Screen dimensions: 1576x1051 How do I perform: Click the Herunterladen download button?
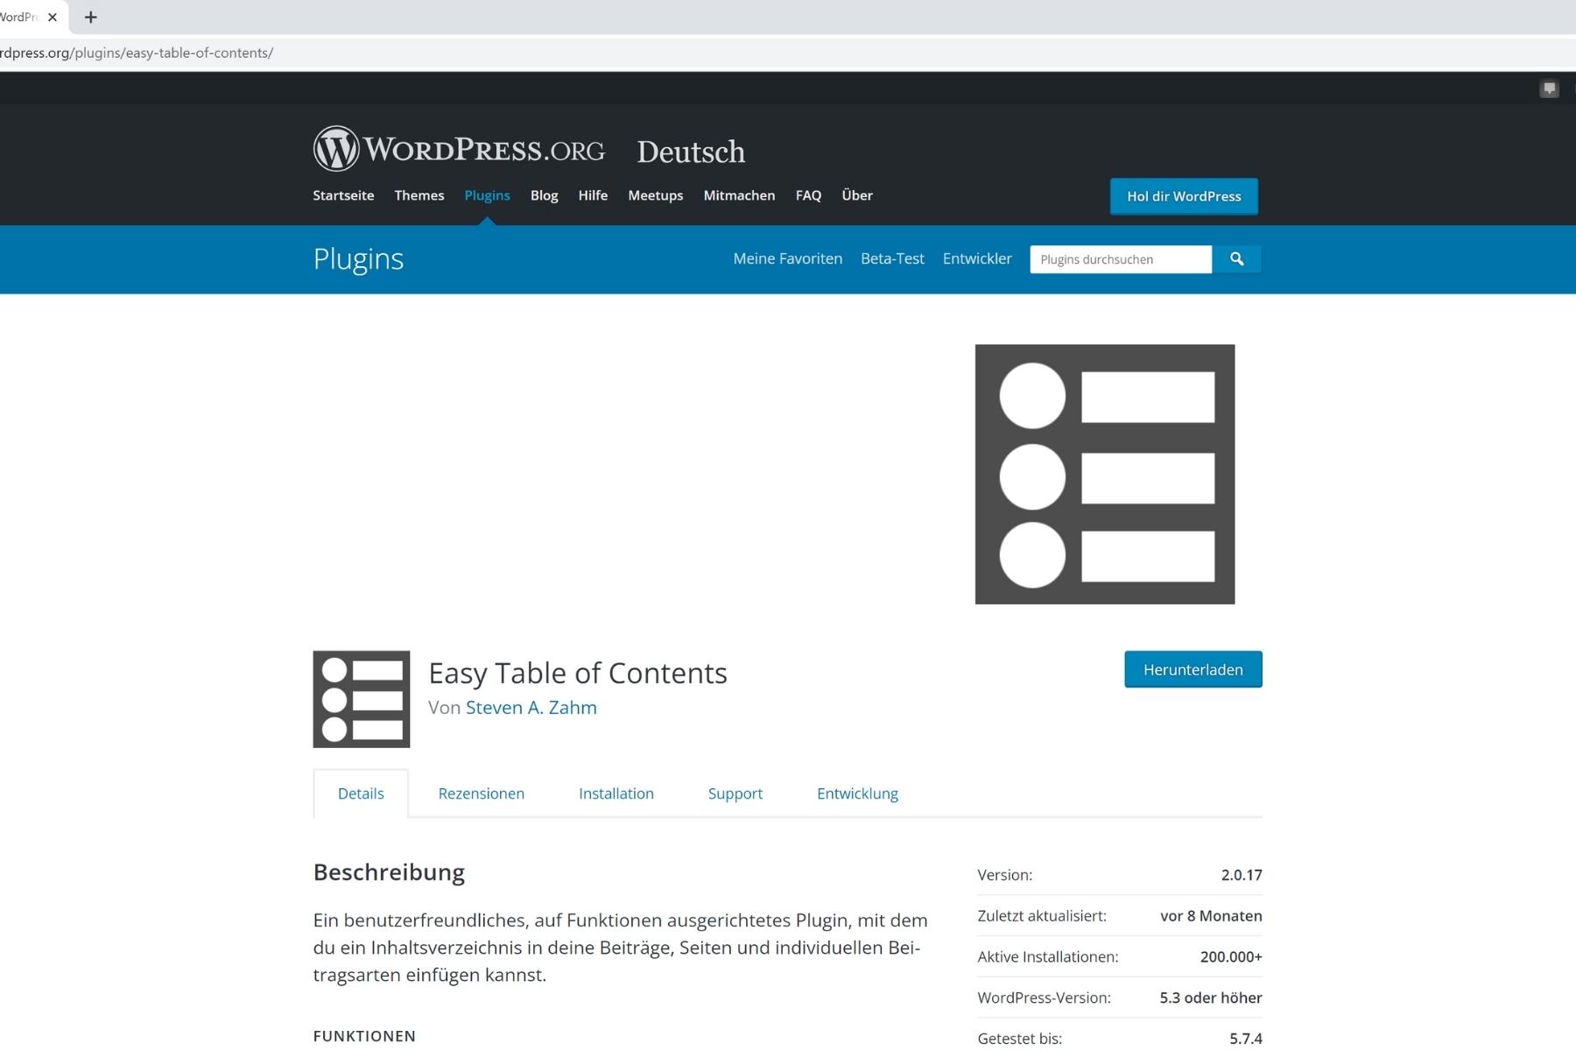pos(1193,669)
